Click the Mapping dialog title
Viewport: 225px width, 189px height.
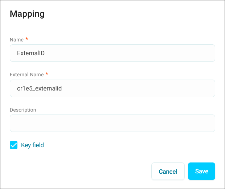click(x=27, y=14)
